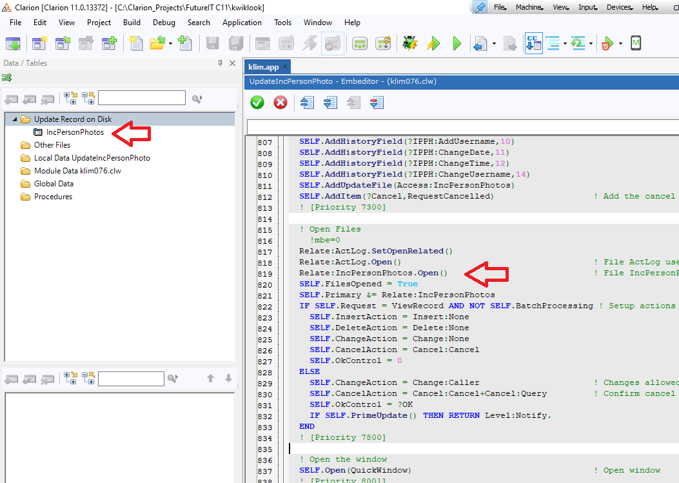Click the green bug debug icon
The width and height of the screenshot is (679, 483).
coord(409,43)
